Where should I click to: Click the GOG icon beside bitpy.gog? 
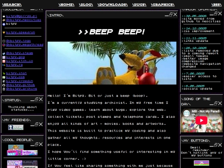click(x=4, y=57)
